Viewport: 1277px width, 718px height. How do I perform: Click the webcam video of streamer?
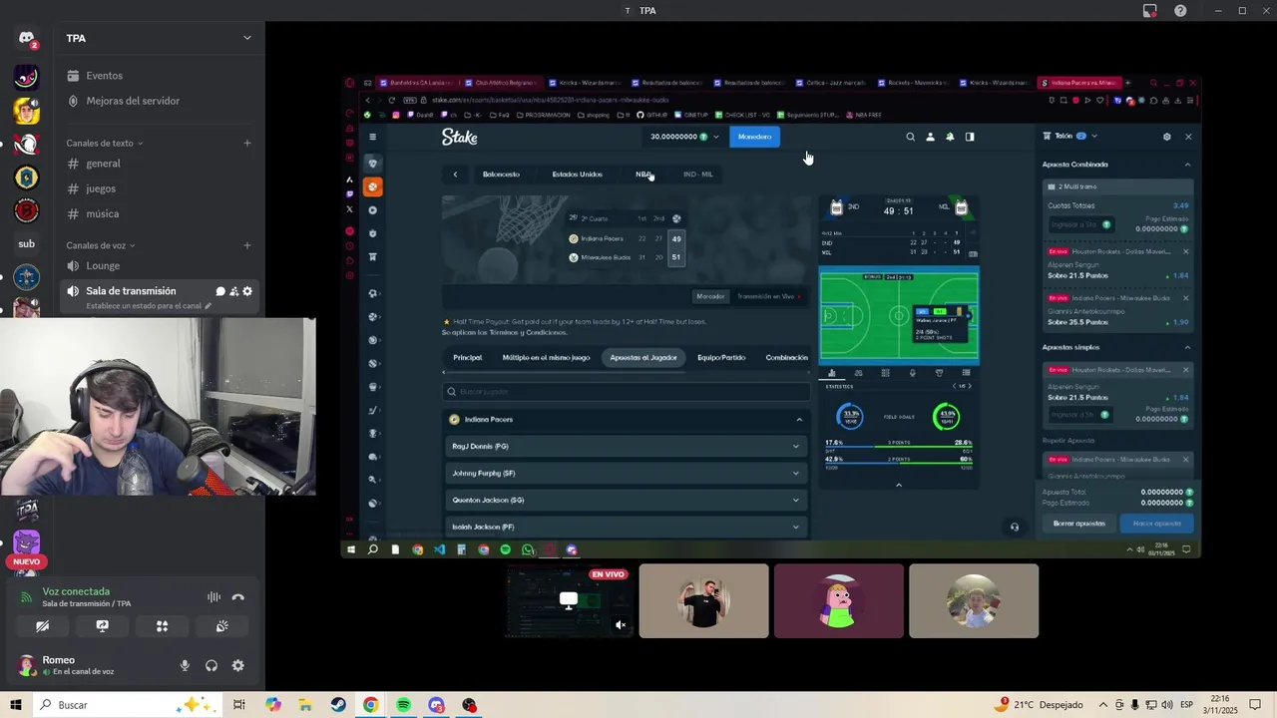pyautogui.click(x=158, y=407)
